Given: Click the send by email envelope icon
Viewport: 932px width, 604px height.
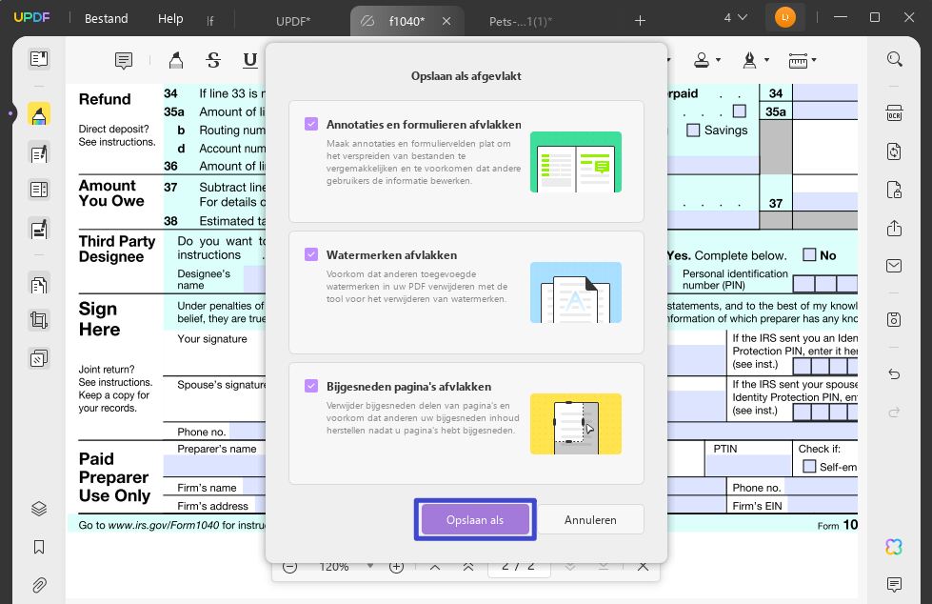Looking at the screenshot, I should (895, 266).
